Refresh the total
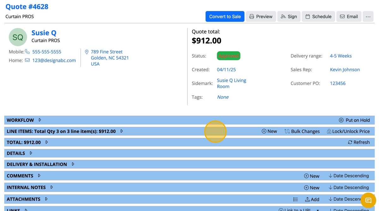 click(x=359, y=142)
